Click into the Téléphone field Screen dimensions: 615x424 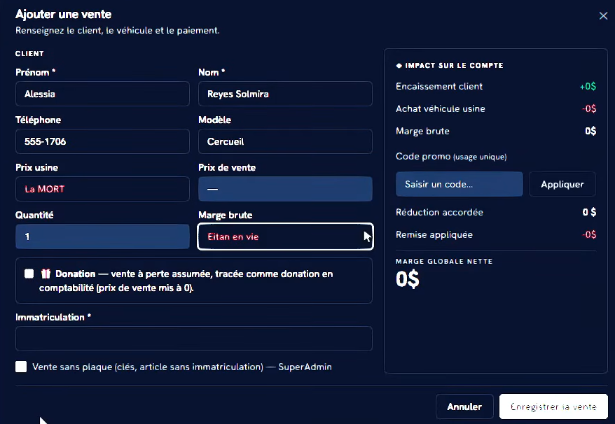point(102,141)
